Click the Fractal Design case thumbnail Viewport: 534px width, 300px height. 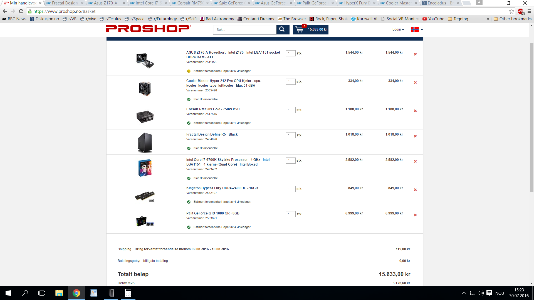[x=145, y=142]
